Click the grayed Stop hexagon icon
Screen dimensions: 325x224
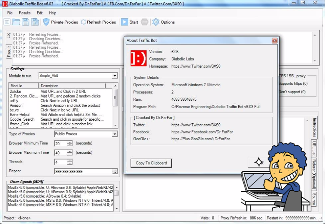[145, 22]
